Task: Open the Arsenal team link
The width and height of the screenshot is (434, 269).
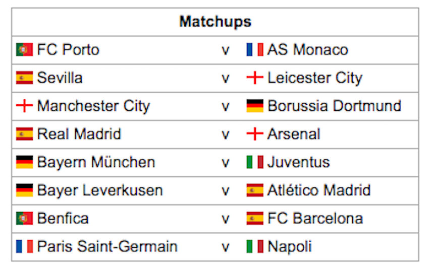Action: (x=294, y=134)
